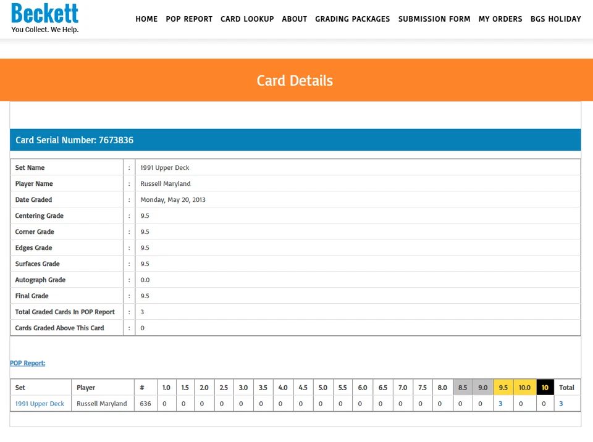This screenshot has height=442, width=593.
Task: Click Total Graded Cards In POP Report label
Action: [65, 312]
